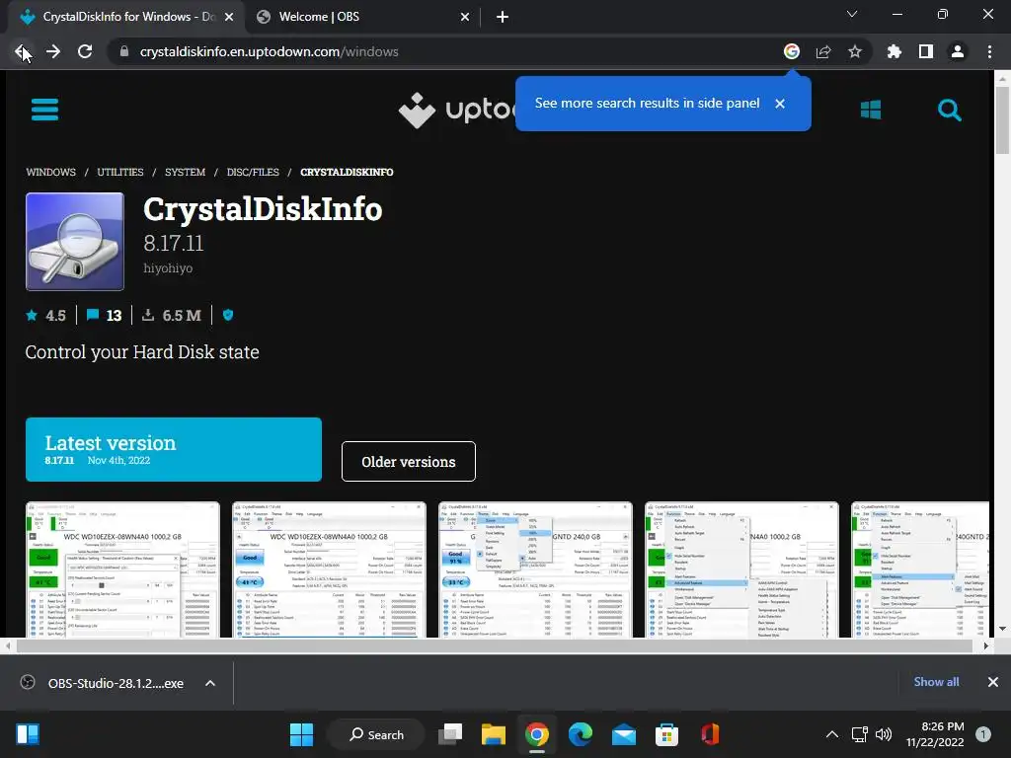Click the vertical page scrollbar
Viewport: 1011px width, 758px height.
[1002, 120]
